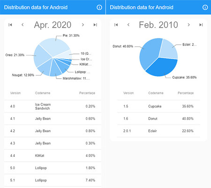The image size is (211, 188).
Task: Go to next month after Feb. 2010
Action: (x=188, y=25)
